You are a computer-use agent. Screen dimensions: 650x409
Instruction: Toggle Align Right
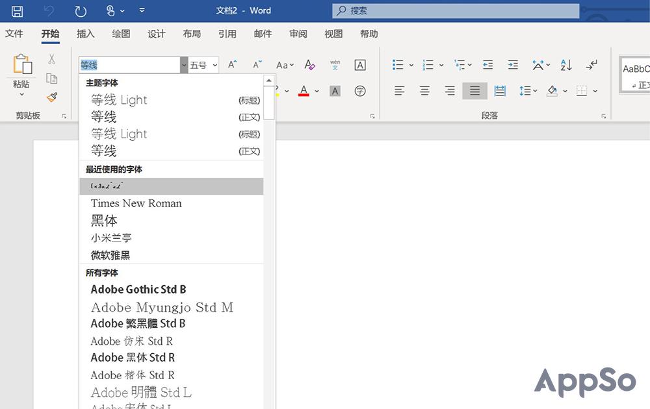[x=450, y=91]
